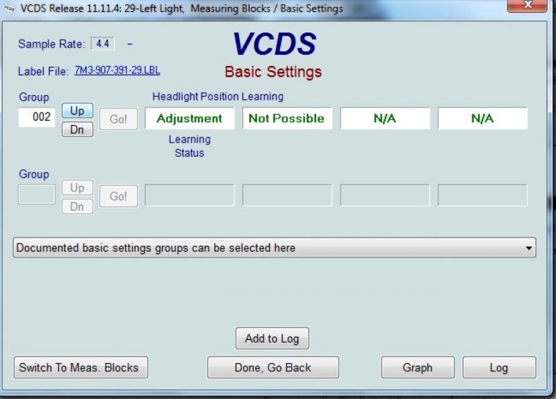Viewport: 556px width, 399px height.
Task: Click the group number field showing 002
Action: [37, 117]
